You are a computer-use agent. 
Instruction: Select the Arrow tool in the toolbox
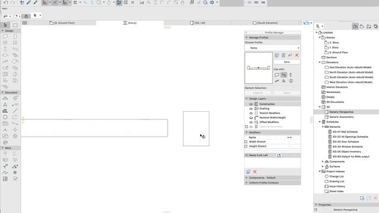(5, 25)
